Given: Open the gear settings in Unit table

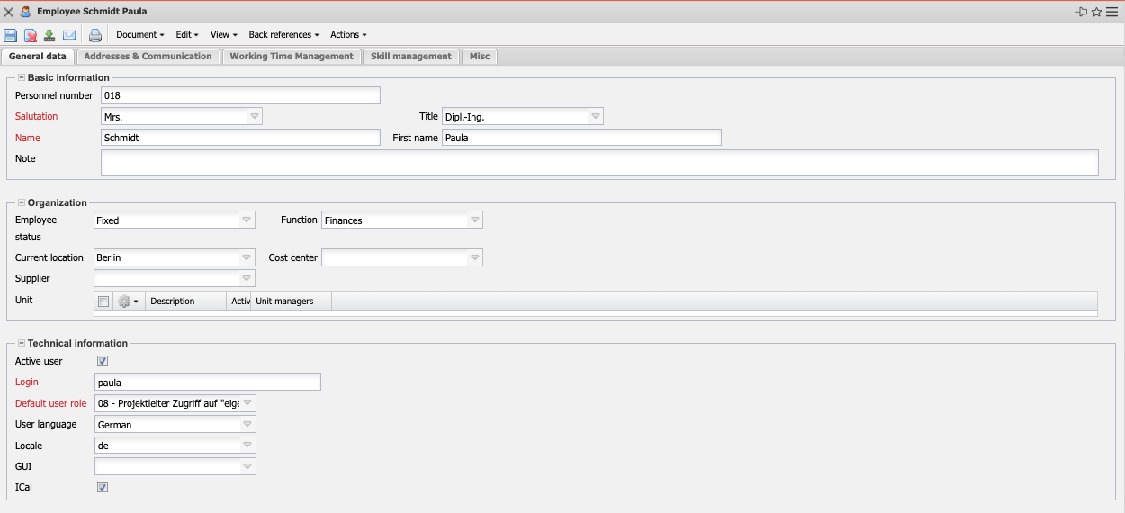Looking at the screenshot, I should tap(129, 301).
